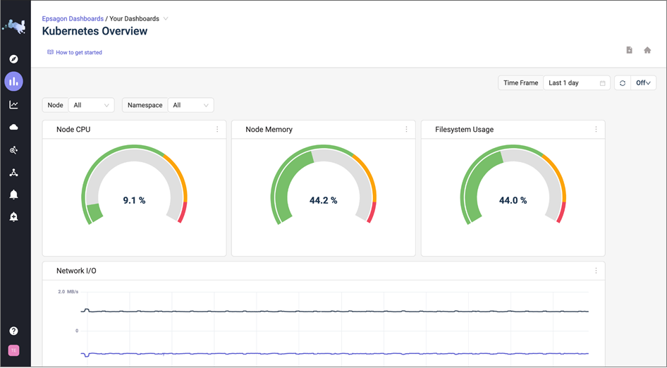This screenshot has height=368, width=667.
Task: Open the bell alerts icon in sidebar
Action: coord(13,195)
